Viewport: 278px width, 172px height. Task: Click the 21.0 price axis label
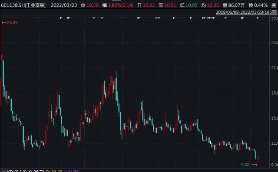275,68
